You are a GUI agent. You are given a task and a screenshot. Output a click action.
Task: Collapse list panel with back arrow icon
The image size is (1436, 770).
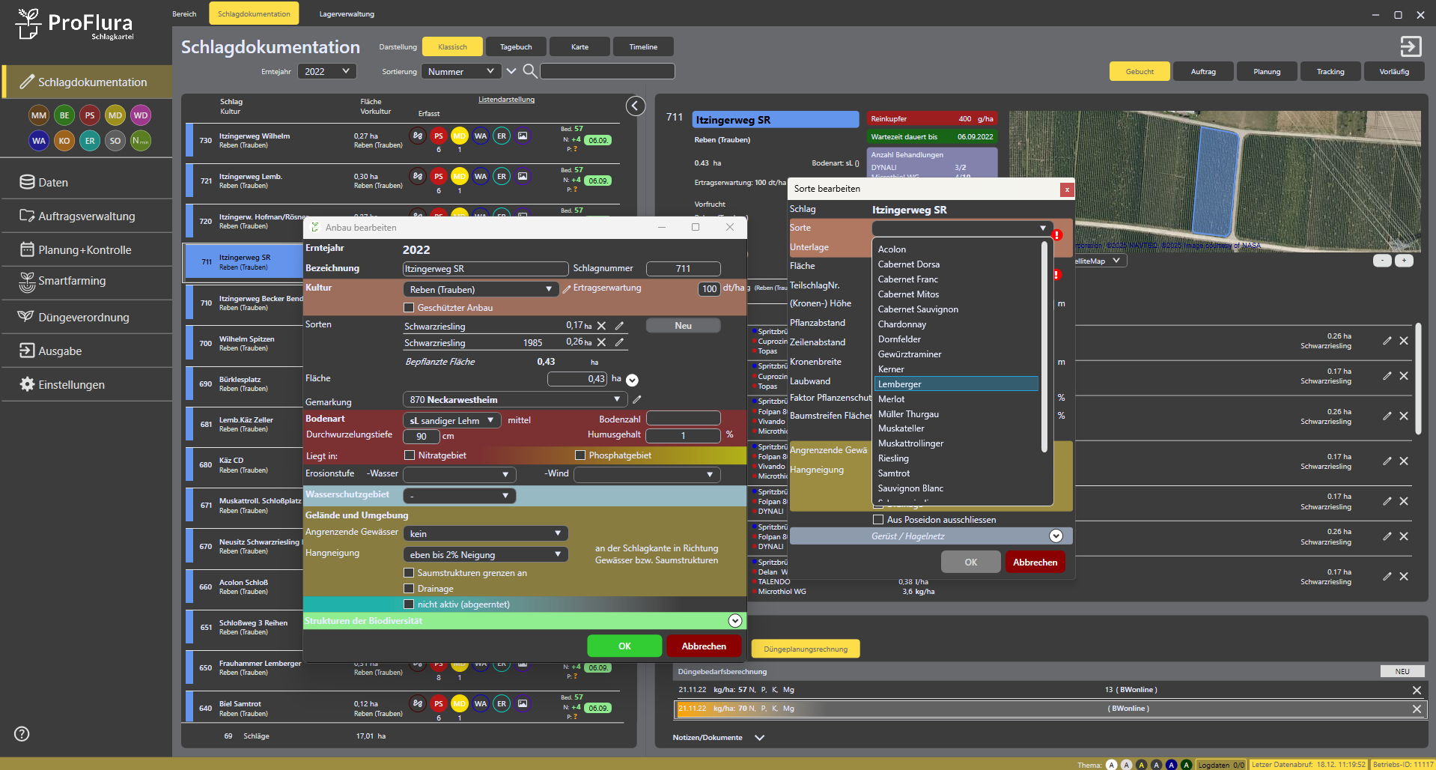pyautogui.click(x=635, y=106)
